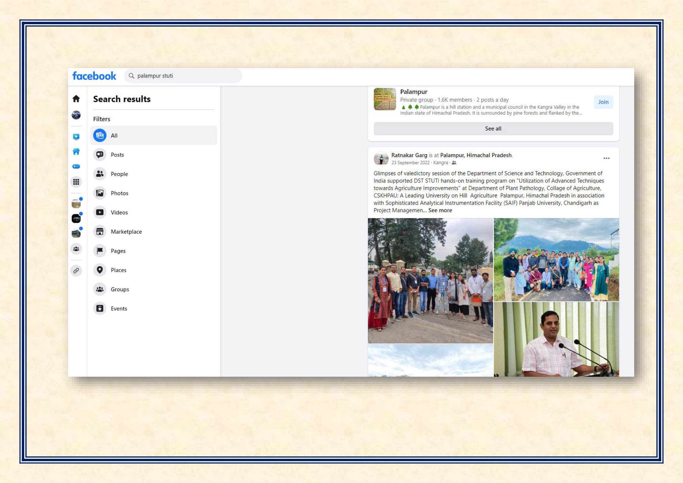Click the chain link icon in left rail
The image size is (683, 483).
[x=76, y=271]
